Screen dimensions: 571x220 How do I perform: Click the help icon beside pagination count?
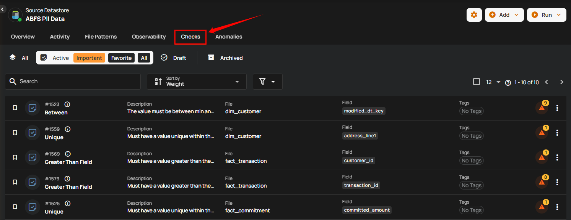tap(508, 83)
